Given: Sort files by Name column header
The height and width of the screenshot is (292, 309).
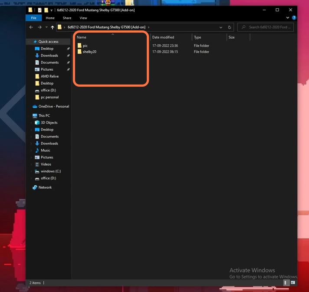Looking at the screenshot, I should click(82, 37).
